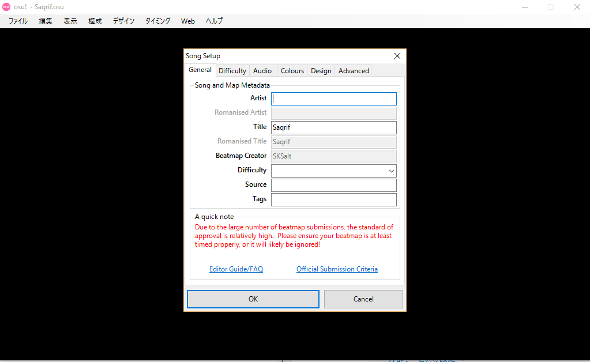Open the Web menu
The image size is (590, 362).
(188, 21)
